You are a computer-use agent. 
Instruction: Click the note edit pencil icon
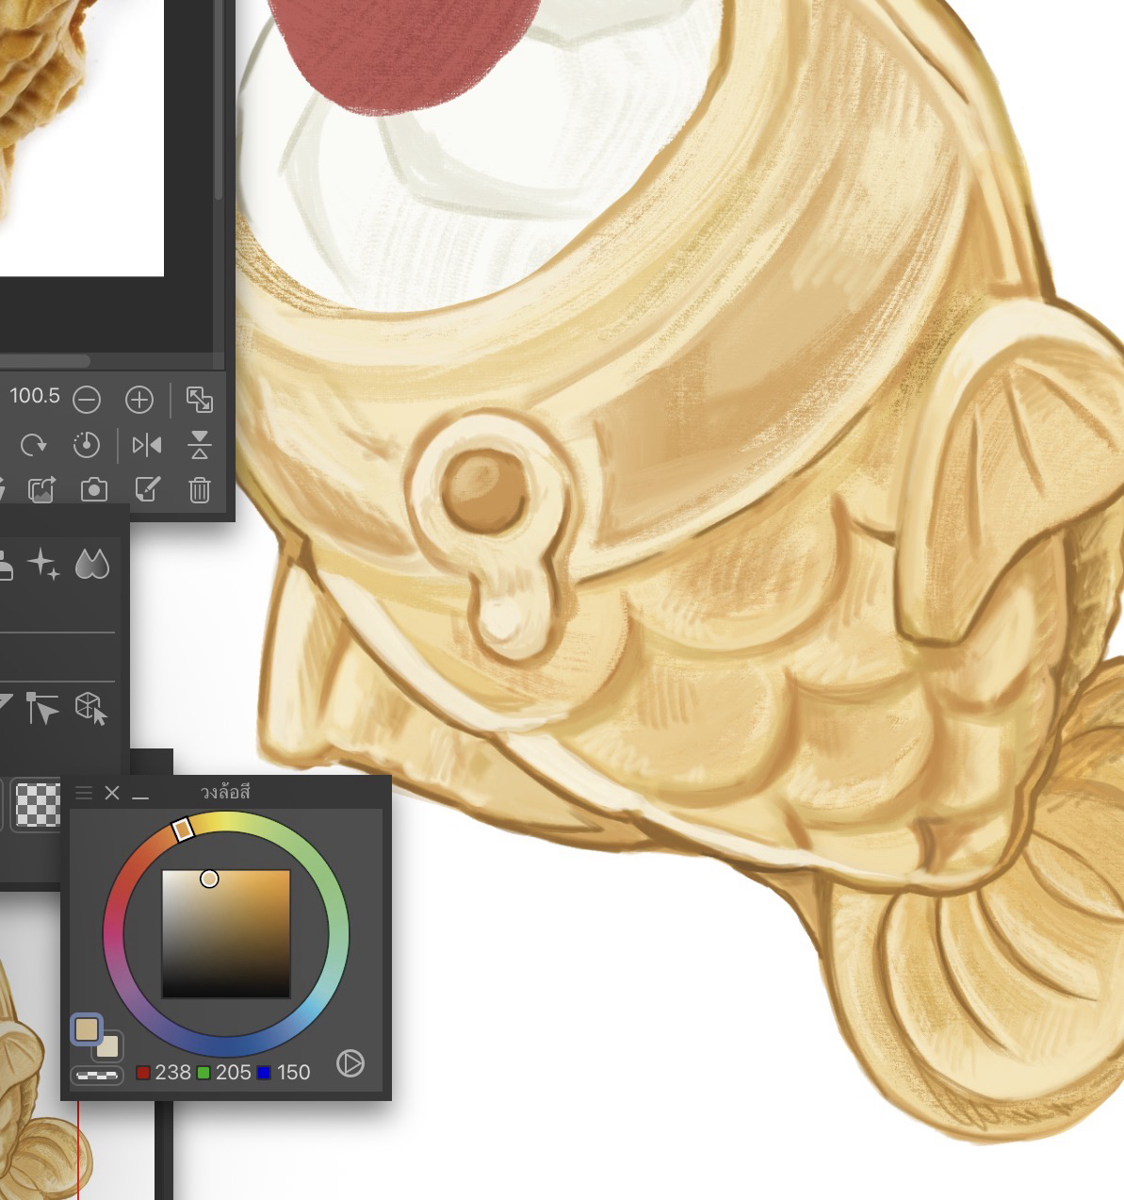click(147, 489)
